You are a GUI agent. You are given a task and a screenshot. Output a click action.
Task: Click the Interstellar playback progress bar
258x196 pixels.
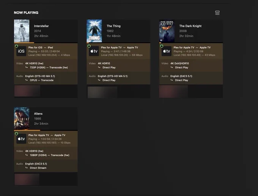pos(46,43)
